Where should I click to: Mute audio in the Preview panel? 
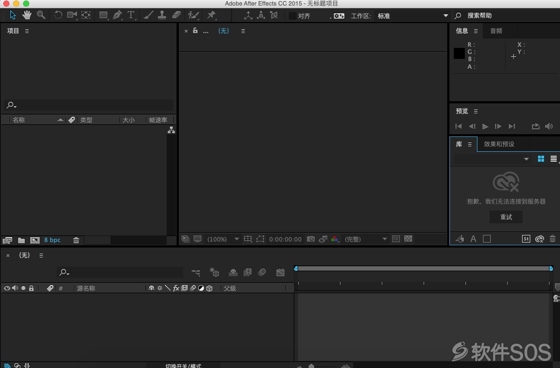[549, 126]
